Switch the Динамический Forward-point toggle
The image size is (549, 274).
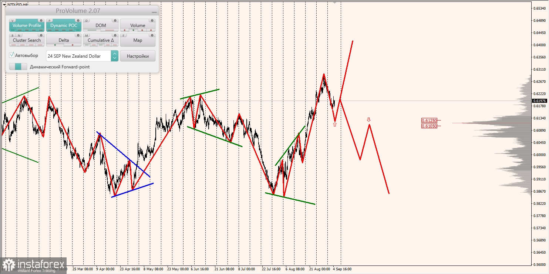coord(18,67)
